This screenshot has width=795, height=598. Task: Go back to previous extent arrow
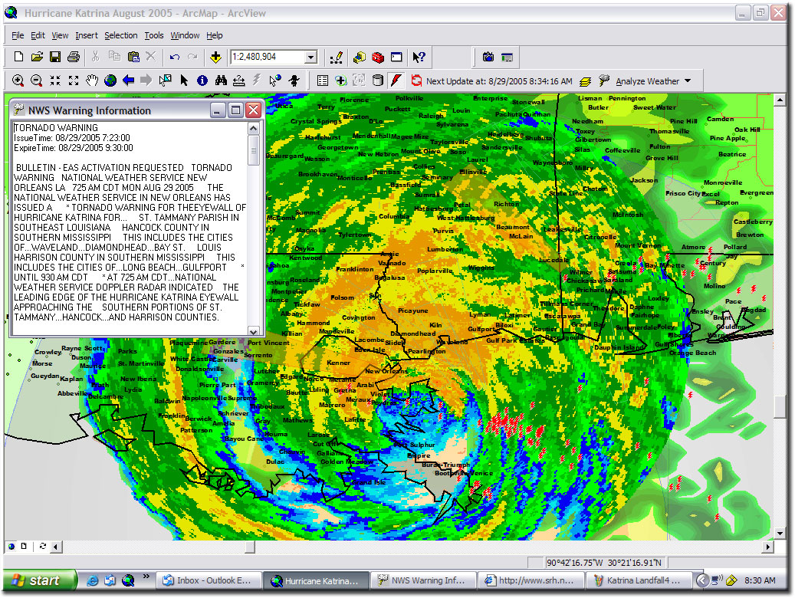129,80
